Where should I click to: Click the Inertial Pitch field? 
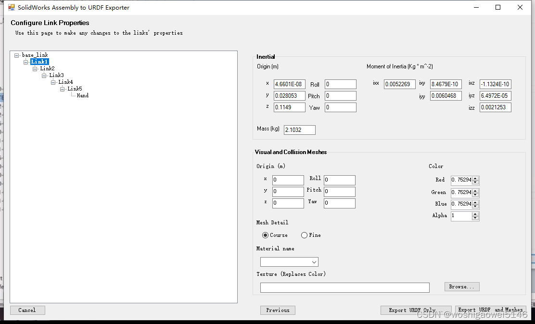click(341, 96)
